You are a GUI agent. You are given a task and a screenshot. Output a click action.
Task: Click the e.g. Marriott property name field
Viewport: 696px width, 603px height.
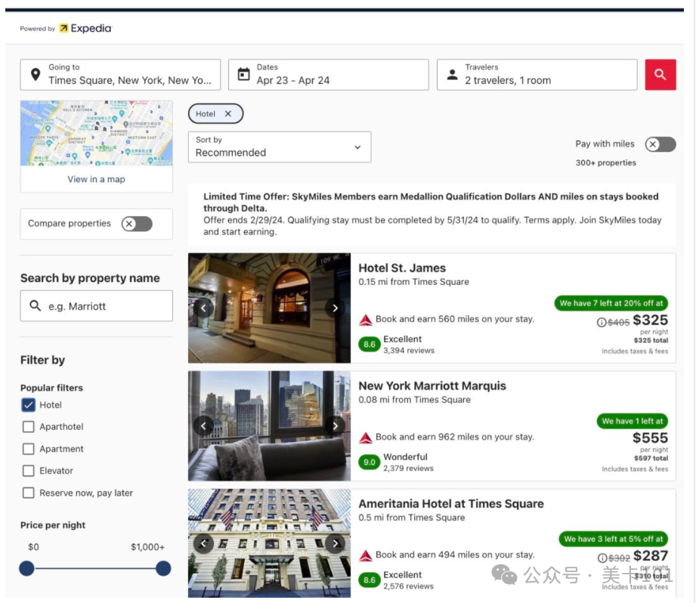point(96,306)
